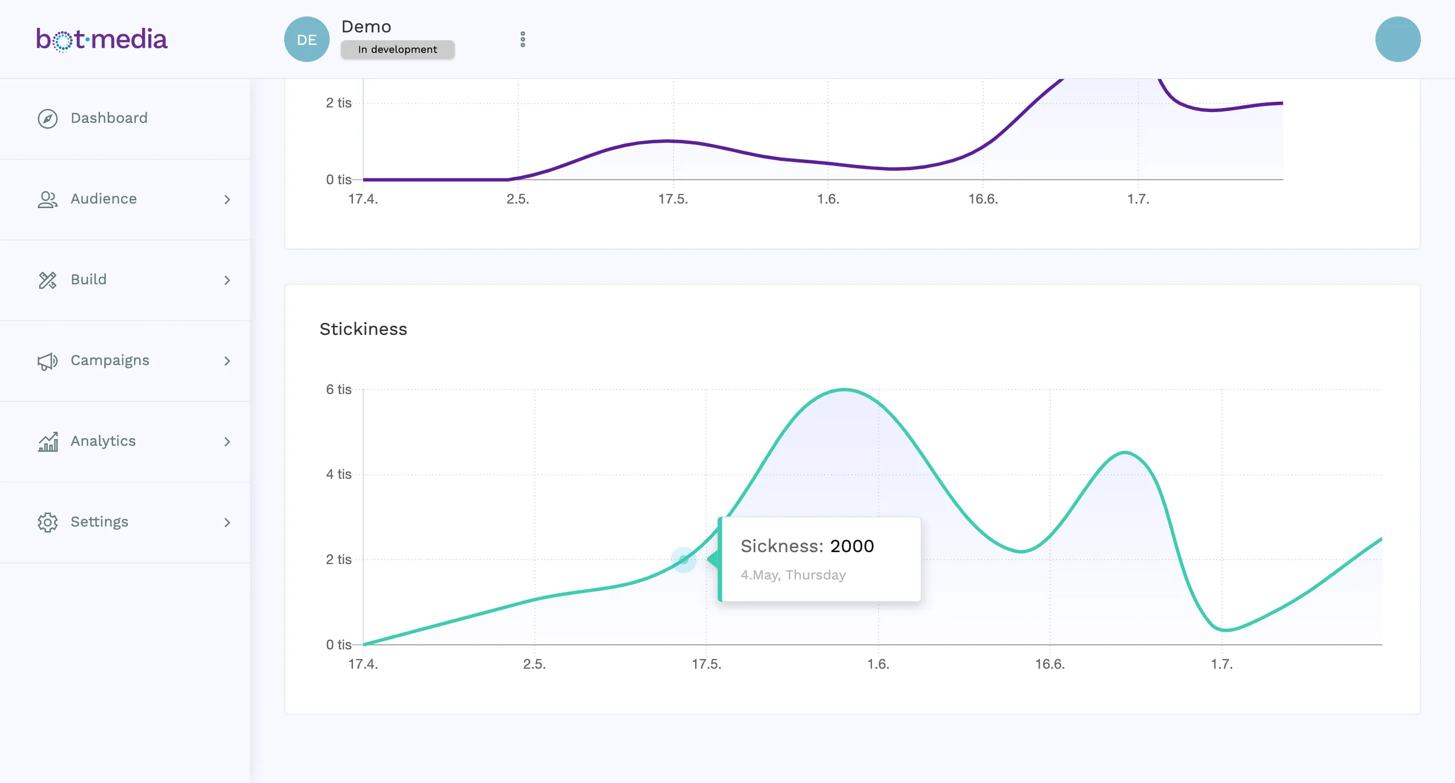Click the DE project avatar
Viewport: 1455px width, 783px height.
point(307,39)
